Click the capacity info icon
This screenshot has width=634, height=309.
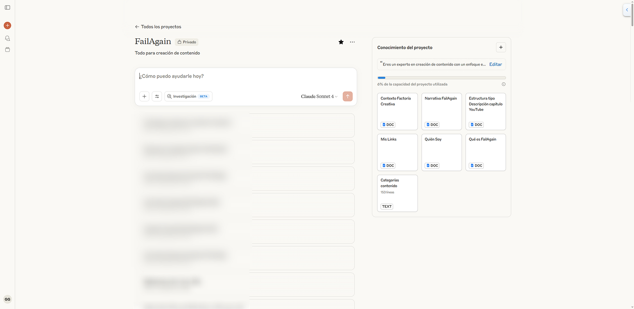pyautogui.click(x=503, y=84)
